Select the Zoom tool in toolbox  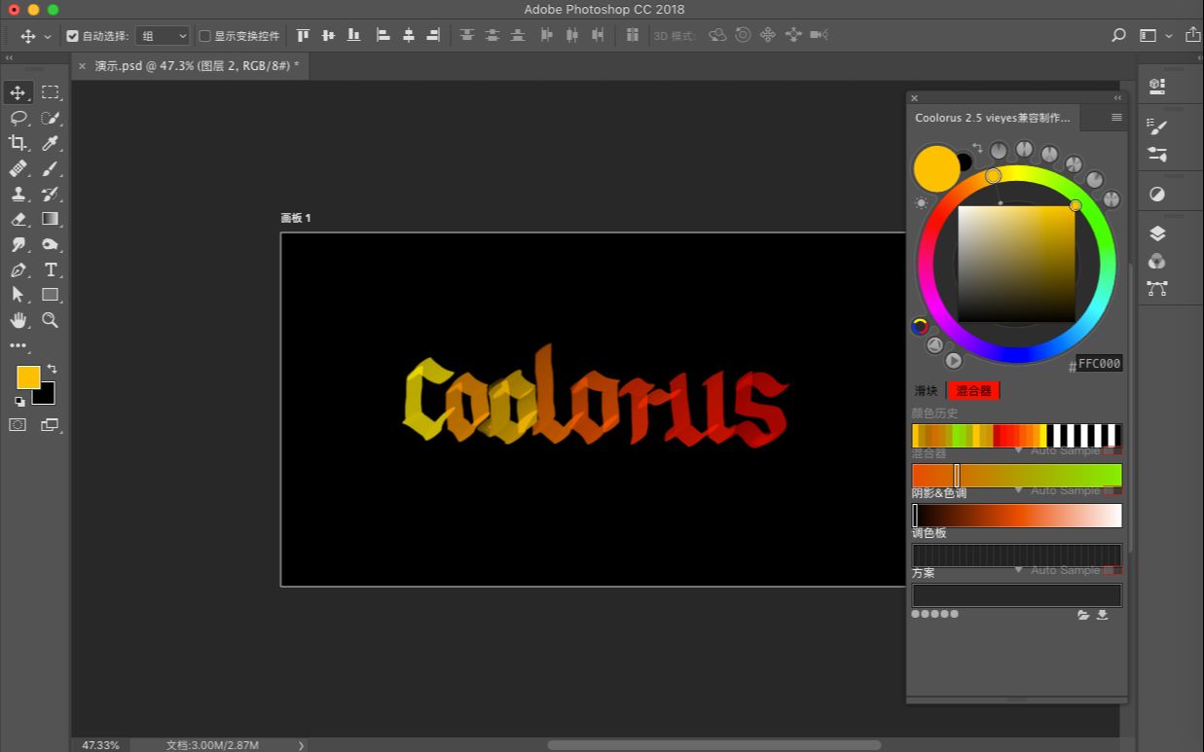click(51, 320)
